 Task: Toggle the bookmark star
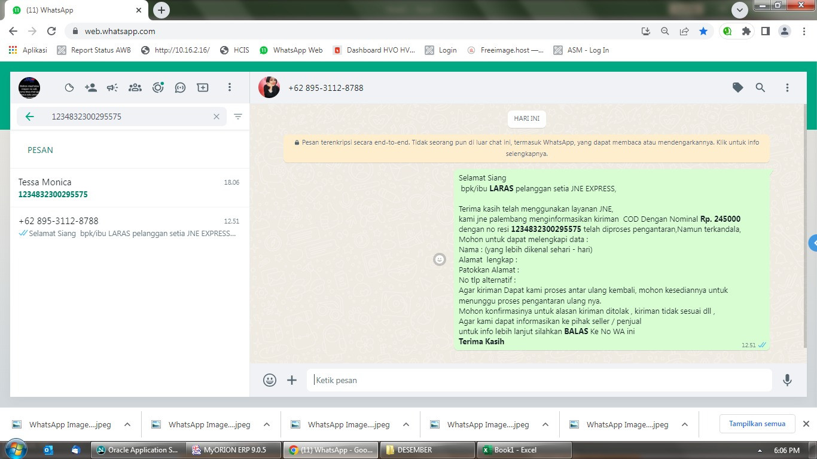tap(703, 31)
